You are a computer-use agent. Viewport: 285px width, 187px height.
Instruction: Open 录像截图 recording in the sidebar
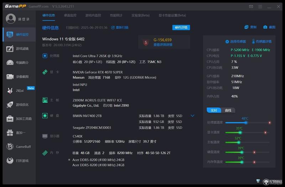click(19, 77)
